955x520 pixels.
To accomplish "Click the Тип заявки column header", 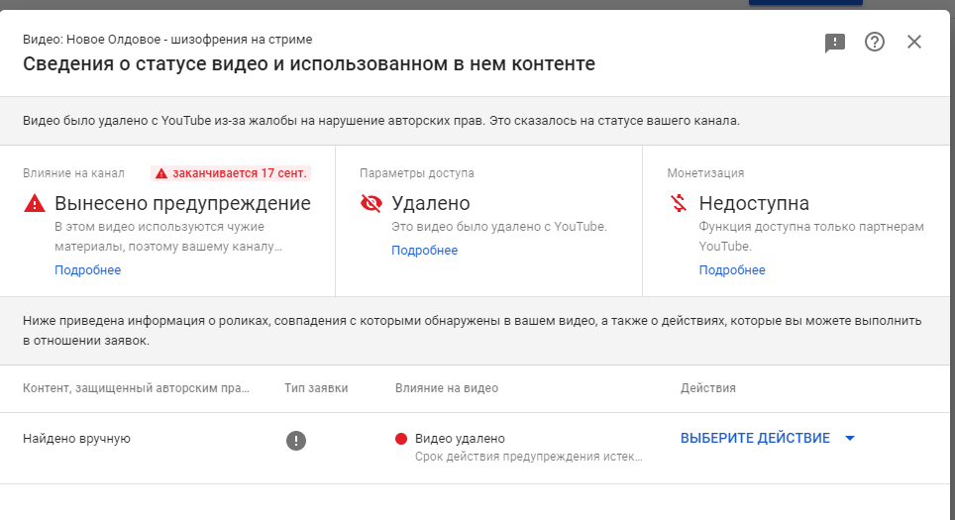I will point(316,388).
